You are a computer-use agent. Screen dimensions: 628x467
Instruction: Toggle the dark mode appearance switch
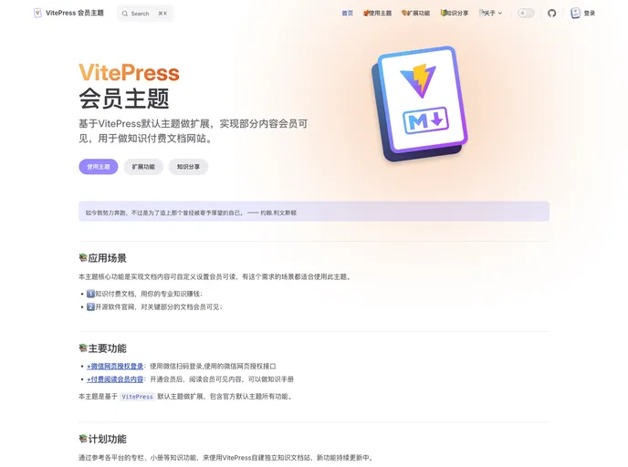526,13
